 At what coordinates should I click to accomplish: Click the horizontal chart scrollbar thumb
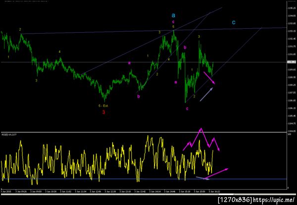pos(226,194)
